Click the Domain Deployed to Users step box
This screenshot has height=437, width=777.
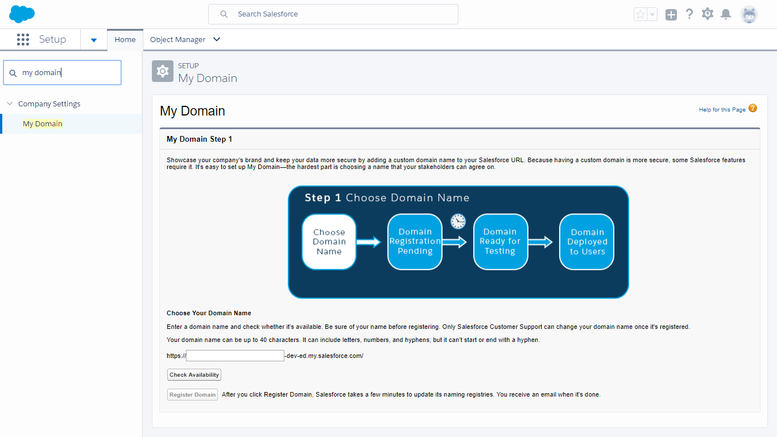click(x=587, y=241)
